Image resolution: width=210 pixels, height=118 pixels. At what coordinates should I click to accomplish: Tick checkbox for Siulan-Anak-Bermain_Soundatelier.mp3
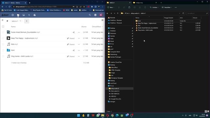[x=3, y=32]
